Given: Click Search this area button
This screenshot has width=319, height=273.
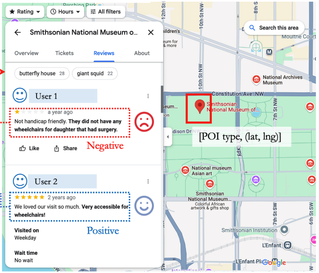Looking at the screenshot, I should pyautogui.click(x=274, y=28).
